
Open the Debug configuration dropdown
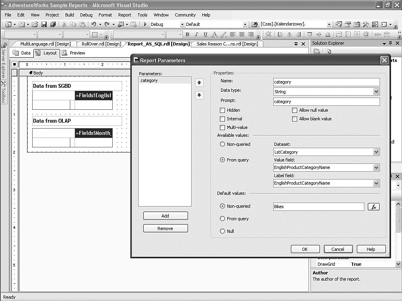pyautogui.click(x=182, y=25)
